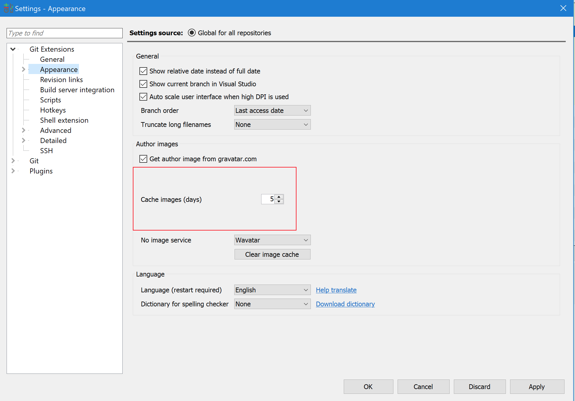Viewport: 575px width, 401px height.
Task: Increment Cache images days spinner up arrow
Action: [x=279, y=197]
